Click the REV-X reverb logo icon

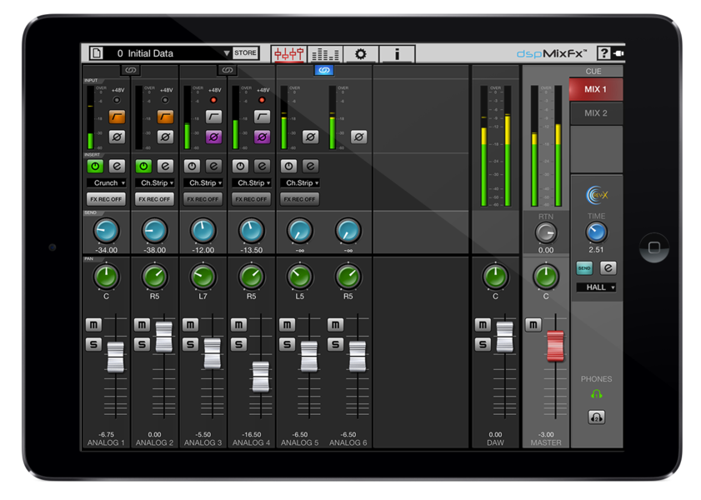click(597, 195)
